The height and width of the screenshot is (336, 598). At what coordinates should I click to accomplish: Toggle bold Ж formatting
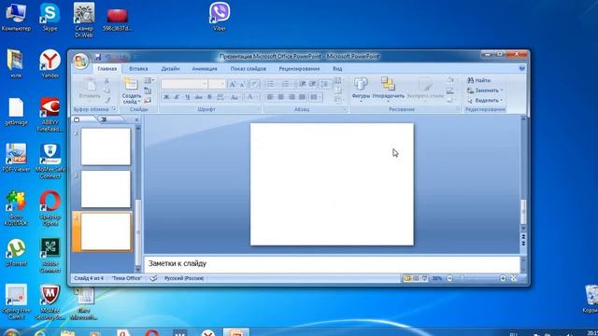(166, 97)
